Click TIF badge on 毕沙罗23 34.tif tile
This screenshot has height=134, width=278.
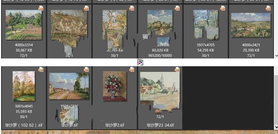pos(177,70)
